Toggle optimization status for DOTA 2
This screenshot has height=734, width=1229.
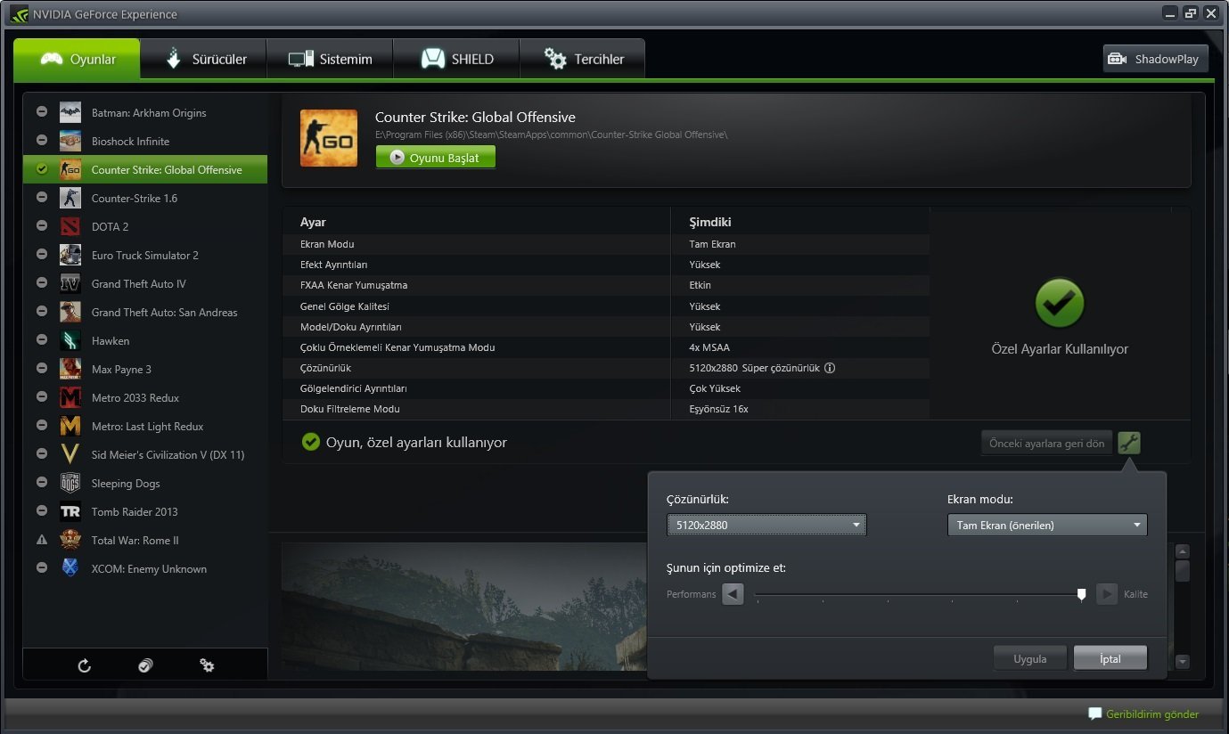click(x=41, y=226)
